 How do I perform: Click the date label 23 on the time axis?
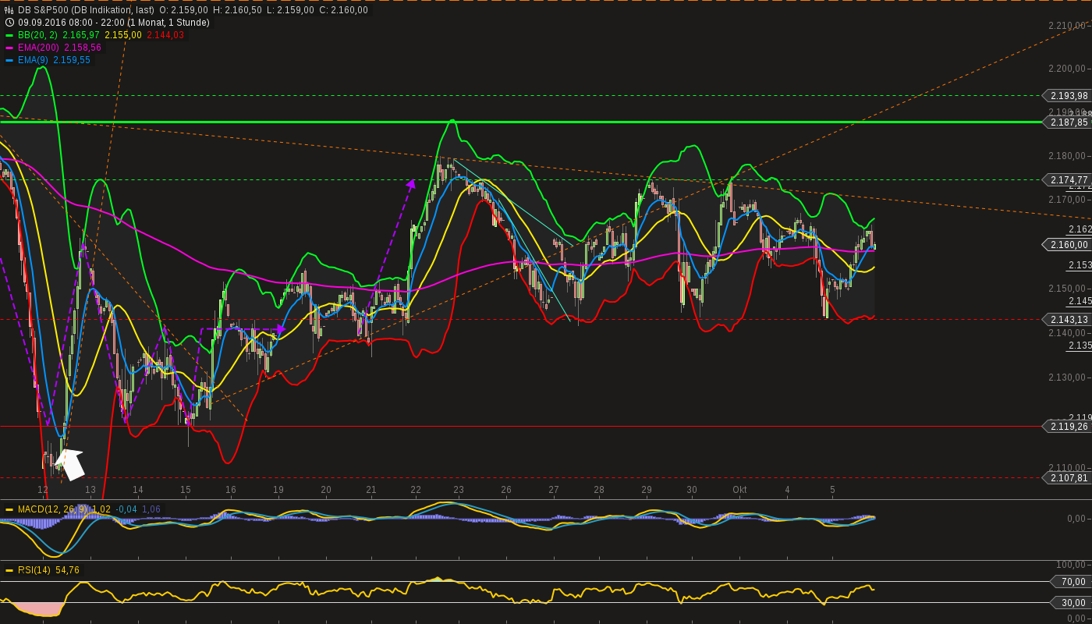tap(459, 490)
